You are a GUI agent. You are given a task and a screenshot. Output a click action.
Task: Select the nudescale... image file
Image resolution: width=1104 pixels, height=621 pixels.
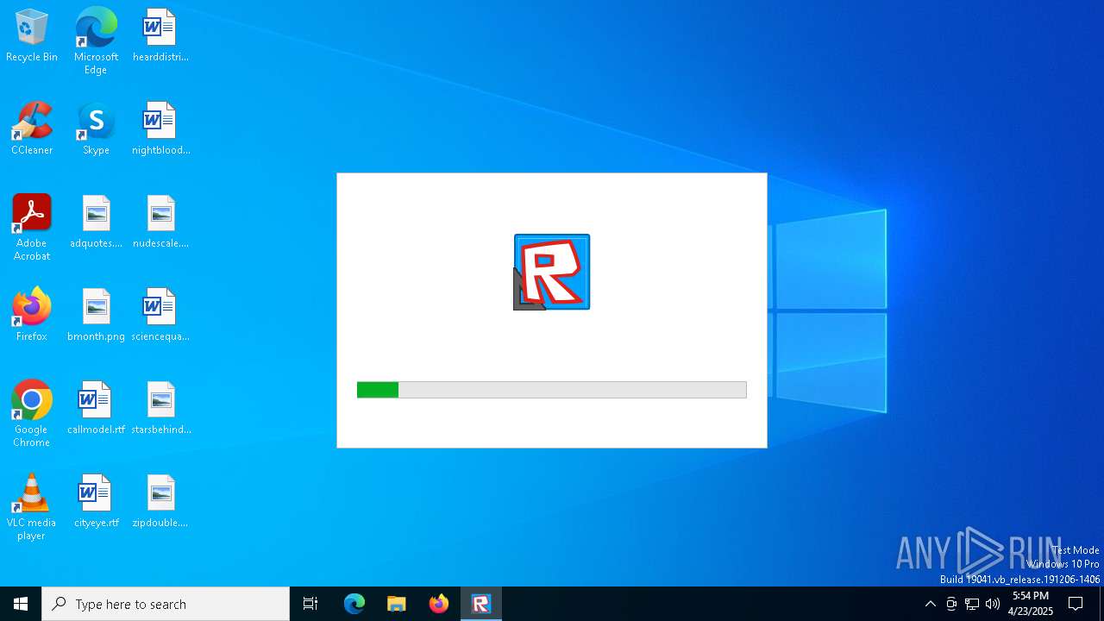pyautogui.click(x=160, y=223)
